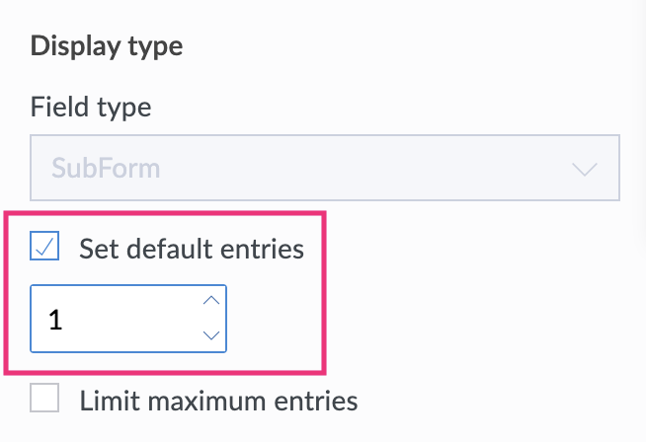
Task: Click empty area inside the default entries input
Action: click(x=128, y=319)
